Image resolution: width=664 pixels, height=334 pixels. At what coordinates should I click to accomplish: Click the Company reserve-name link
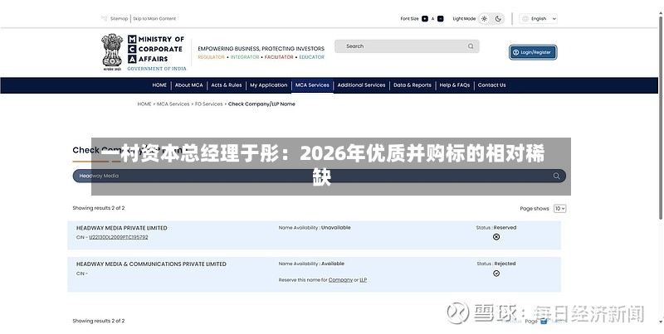tap(340, 280)
